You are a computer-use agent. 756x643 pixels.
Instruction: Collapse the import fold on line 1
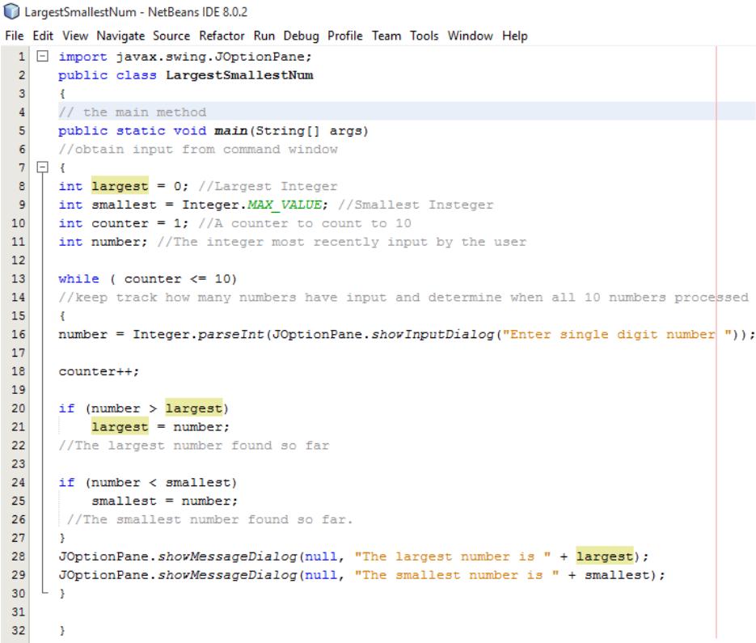[42, 57]
